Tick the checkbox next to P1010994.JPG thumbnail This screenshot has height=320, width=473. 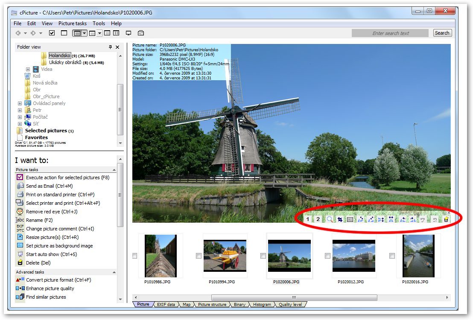point(199,256)
